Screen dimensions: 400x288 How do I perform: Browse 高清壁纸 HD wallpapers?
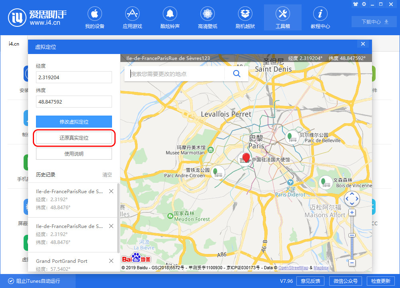pos(207,17)
